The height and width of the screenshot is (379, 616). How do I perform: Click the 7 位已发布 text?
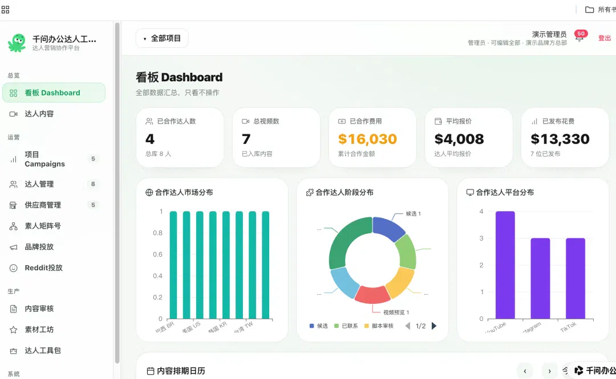click(x=545, y=154)
